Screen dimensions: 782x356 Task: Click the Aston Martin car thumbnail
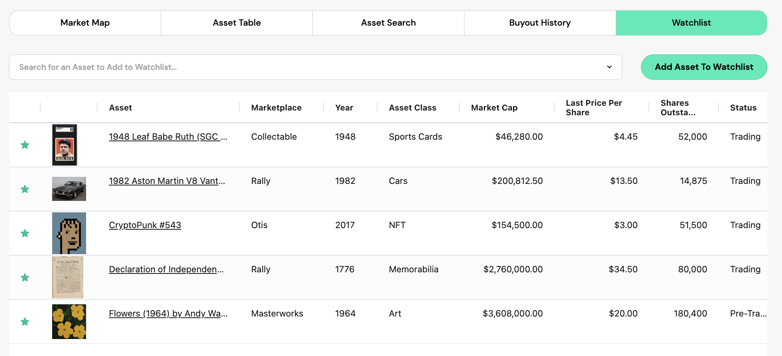point(69,189)
